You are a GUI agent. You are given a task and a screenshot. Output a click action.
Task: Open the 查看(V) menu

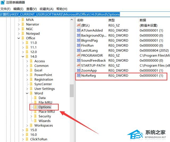(31, 9)
